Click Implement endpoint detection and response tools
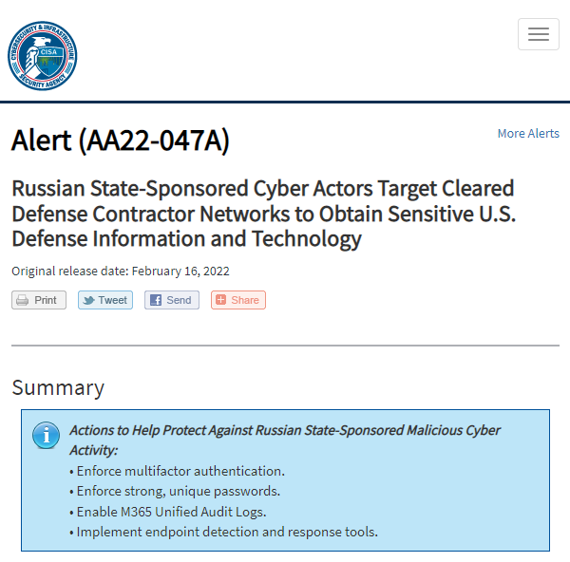Screen dimensions: 570x562 tap(224, 532)
